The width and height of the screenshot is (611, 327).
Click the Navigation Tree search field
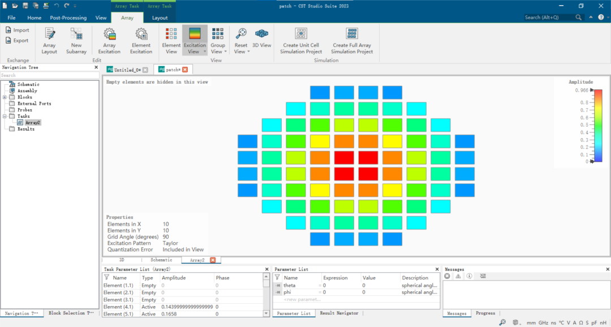coord(49,75)
